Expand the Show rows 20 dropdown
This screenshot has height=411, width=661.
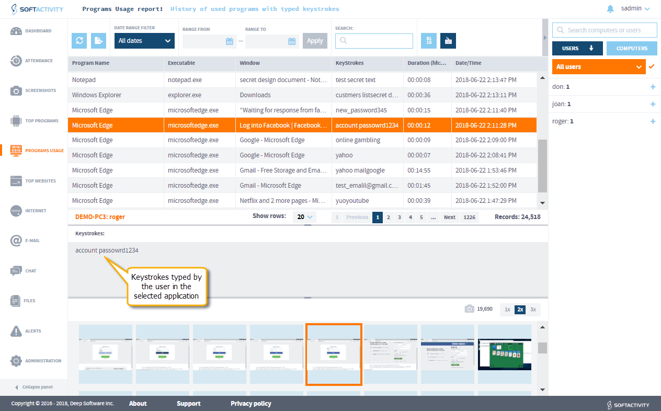tap(304, 217)
